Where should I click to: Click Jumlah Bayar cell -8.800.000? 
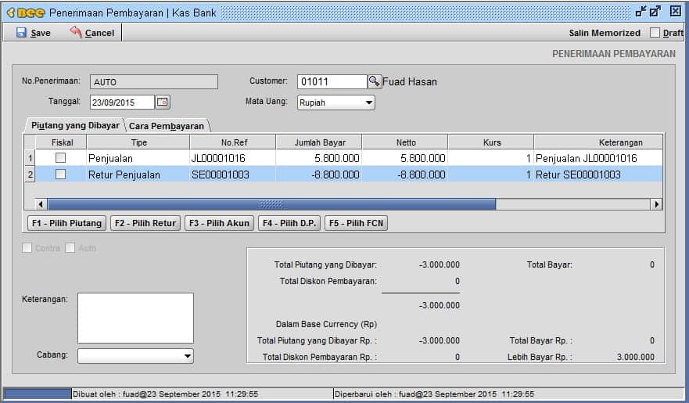[x=319, y=175]
